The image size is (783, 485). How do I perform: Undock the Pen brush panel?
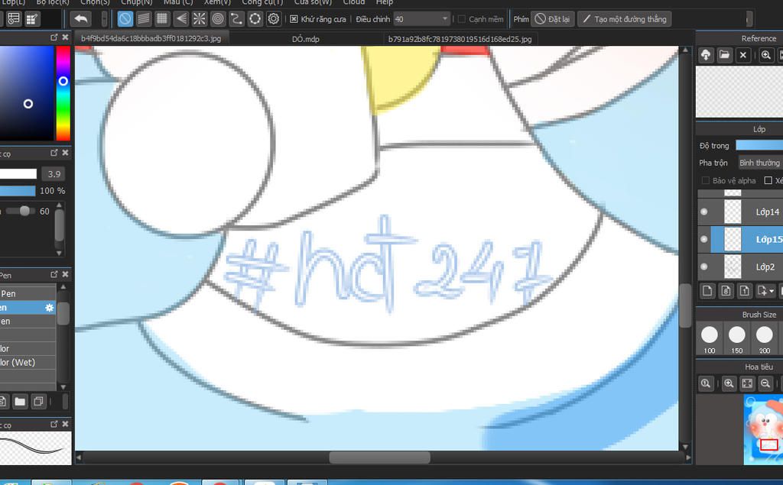[x=54, y=274]
